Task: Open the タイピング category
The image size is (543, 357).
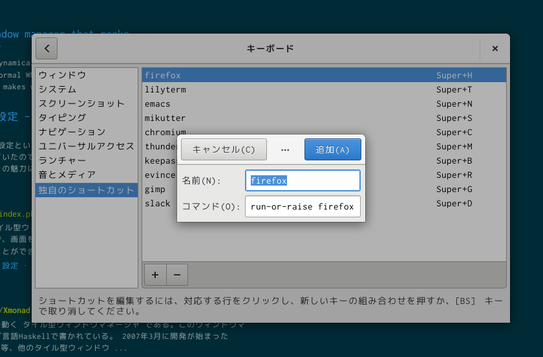Action: click(x=87, y=118)
